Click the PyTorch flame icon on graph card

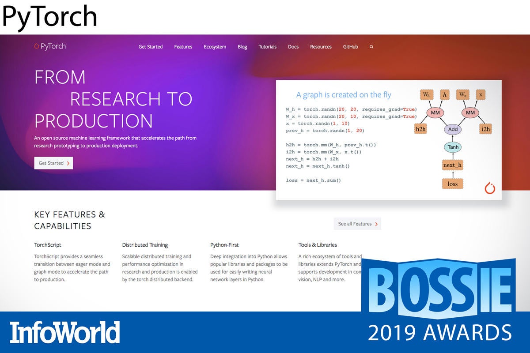(490, 188)
